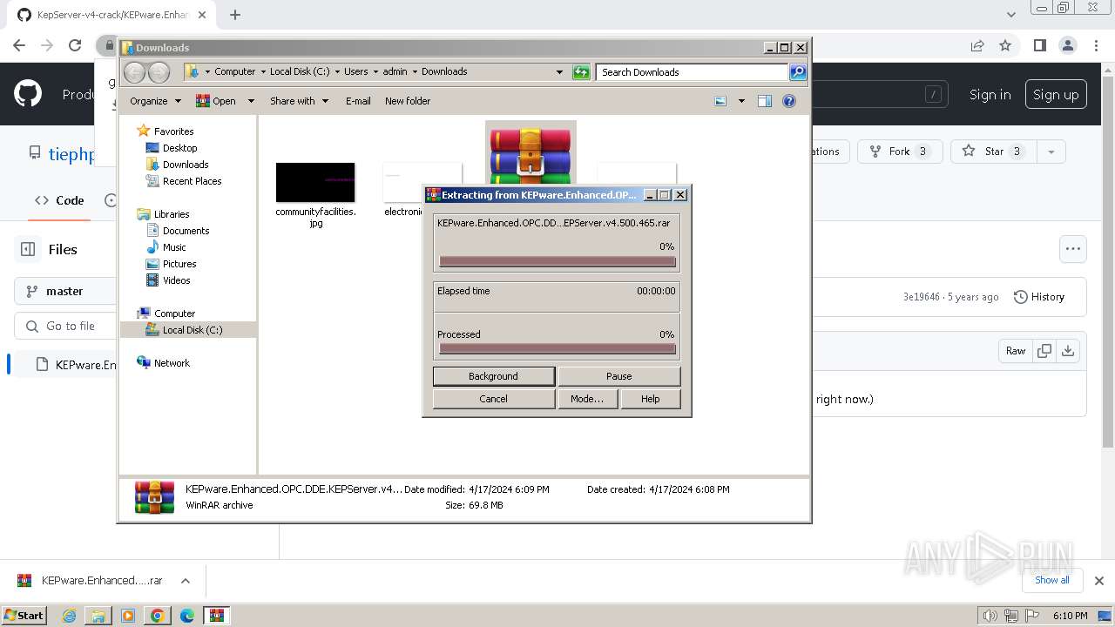Bookmark this tab star icon
1115x627 pixels.
pos(1005,45)
